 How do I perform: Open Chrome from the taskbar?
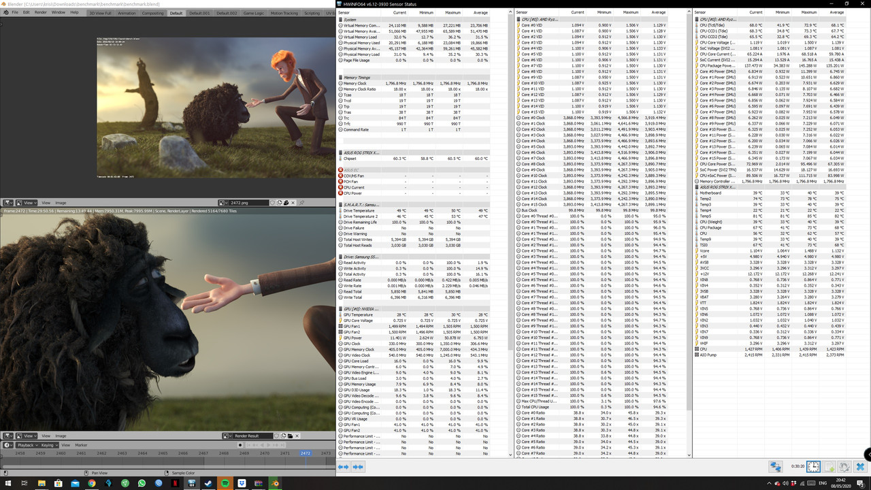(92, 483)
